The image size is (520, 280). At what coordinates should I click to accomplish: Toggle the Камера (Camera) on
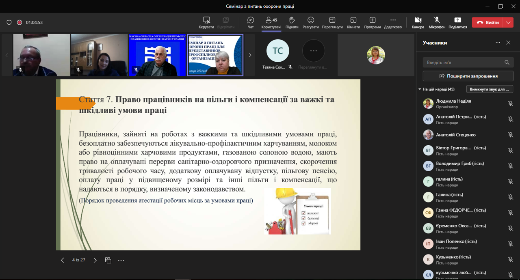coord(418,22)
